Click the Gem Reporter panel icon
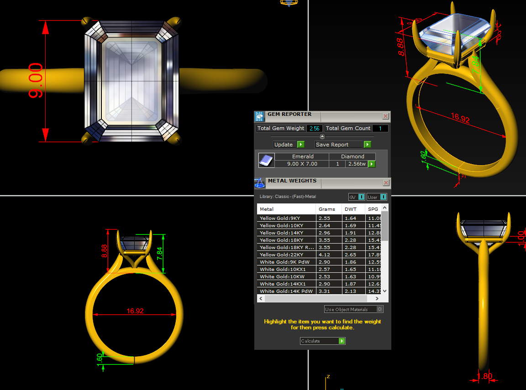526x390 pixels. tap(259, 116)
